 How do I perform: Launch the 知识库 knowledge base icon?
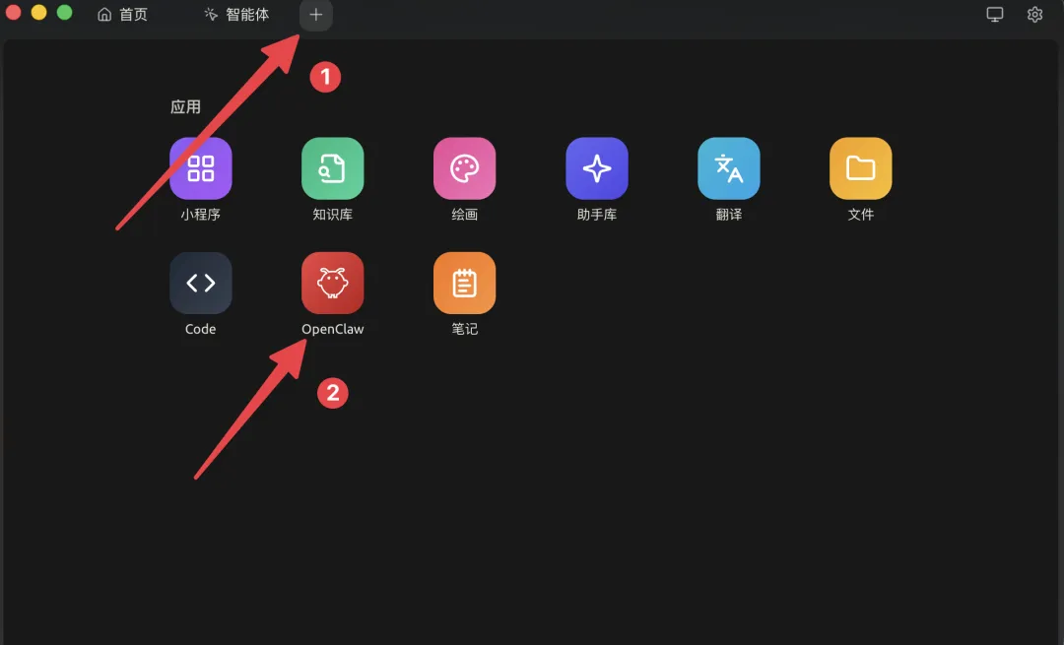(333, 168)
